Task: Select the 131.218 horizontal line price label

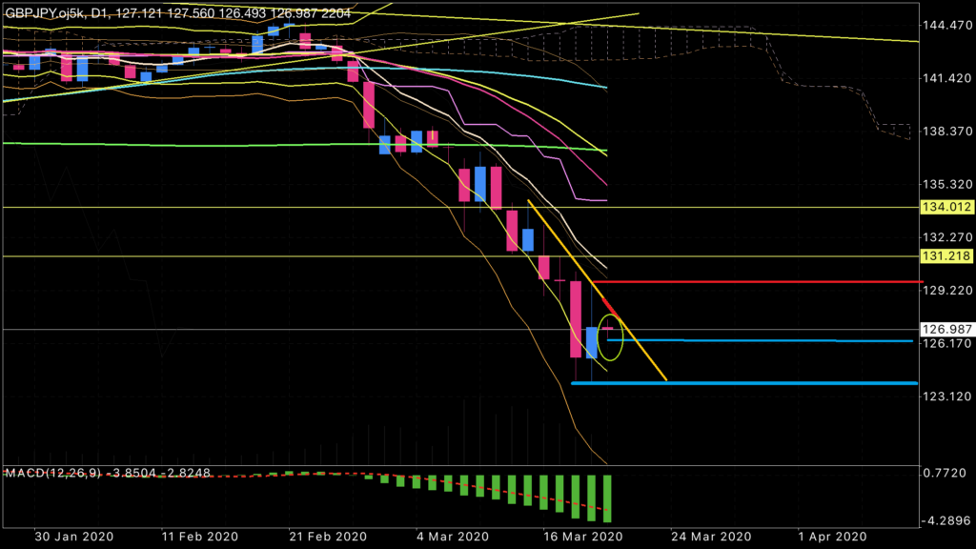Action: point(946,255)
